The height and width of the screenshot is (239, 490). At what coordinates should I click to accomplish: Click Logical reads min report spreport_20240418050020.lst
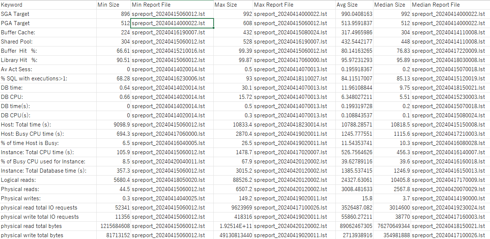(172, 180)
